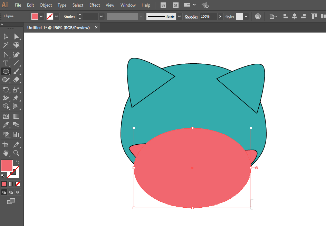The width and height of the screenshot is (326, 226).
Task: Toggle Draw Behind drawing mode
Action: click(11, 192)
